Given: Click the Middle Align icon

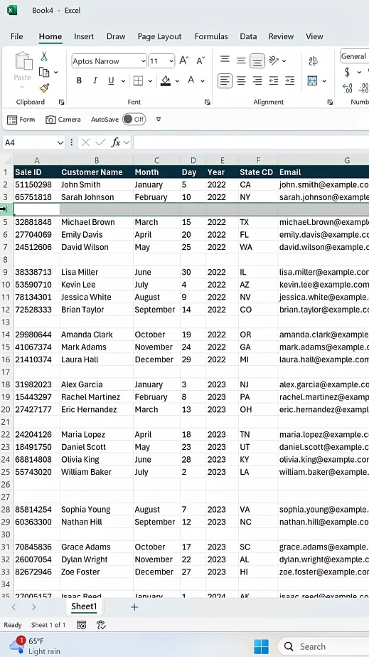Looking at the screenshot, I should click(x=241, y=61).
